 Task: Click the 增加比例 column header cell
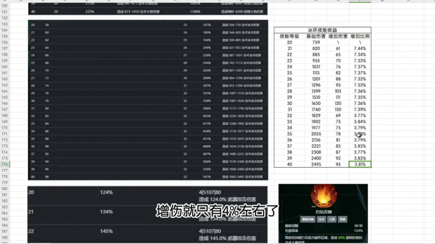360,36
